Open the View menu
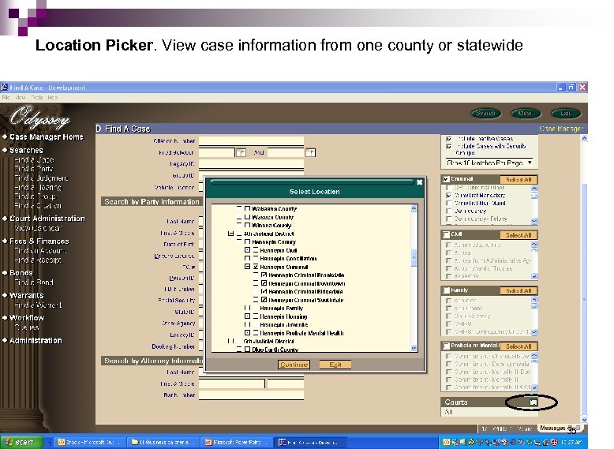This screenshot has width=614, height=449. (21, 98)
